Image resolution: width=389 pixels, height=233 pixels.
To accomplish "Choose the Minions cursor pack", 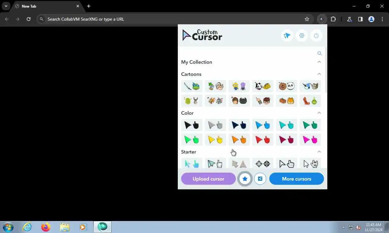I will [239, 86].
